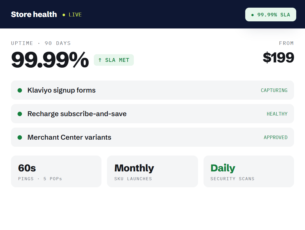Click the SLA MET badge
The width and height of the screenshot is (305, 230).
[x=114, y=60]
